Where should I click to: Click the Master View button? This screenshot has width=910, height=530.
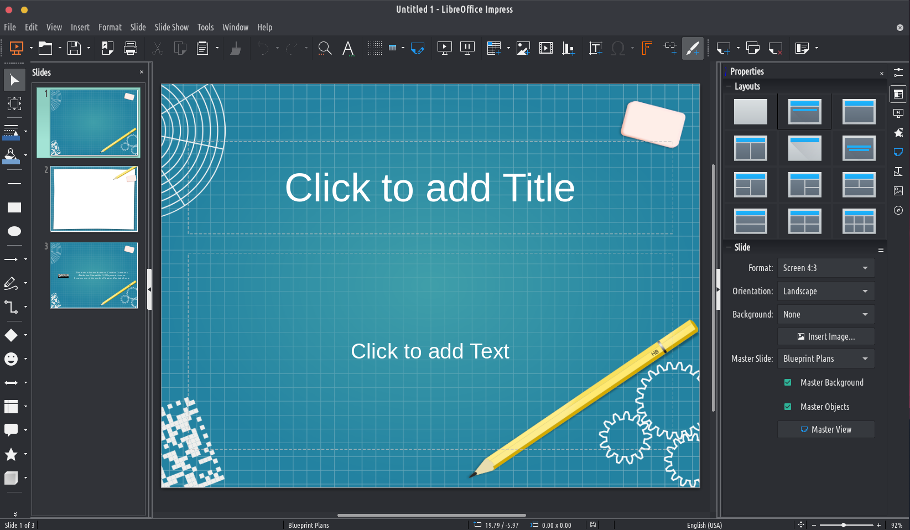tap(825, 429)
